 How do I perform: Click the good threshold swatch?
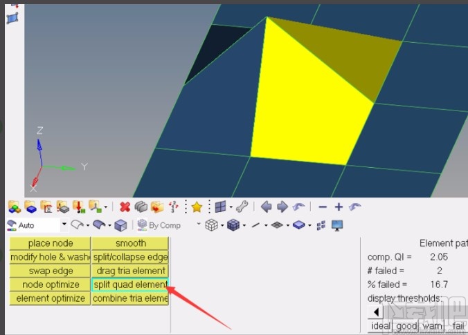click(406, 326)
